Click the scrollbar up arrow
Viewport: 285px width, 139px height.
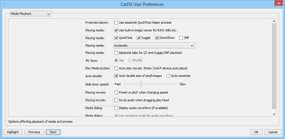click(x=274, y=21)
